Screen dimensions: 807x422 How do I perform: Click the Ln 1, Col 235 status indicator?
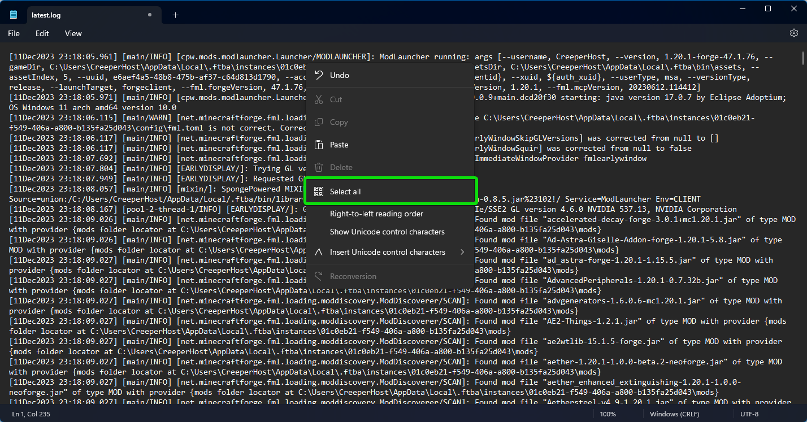31,414
